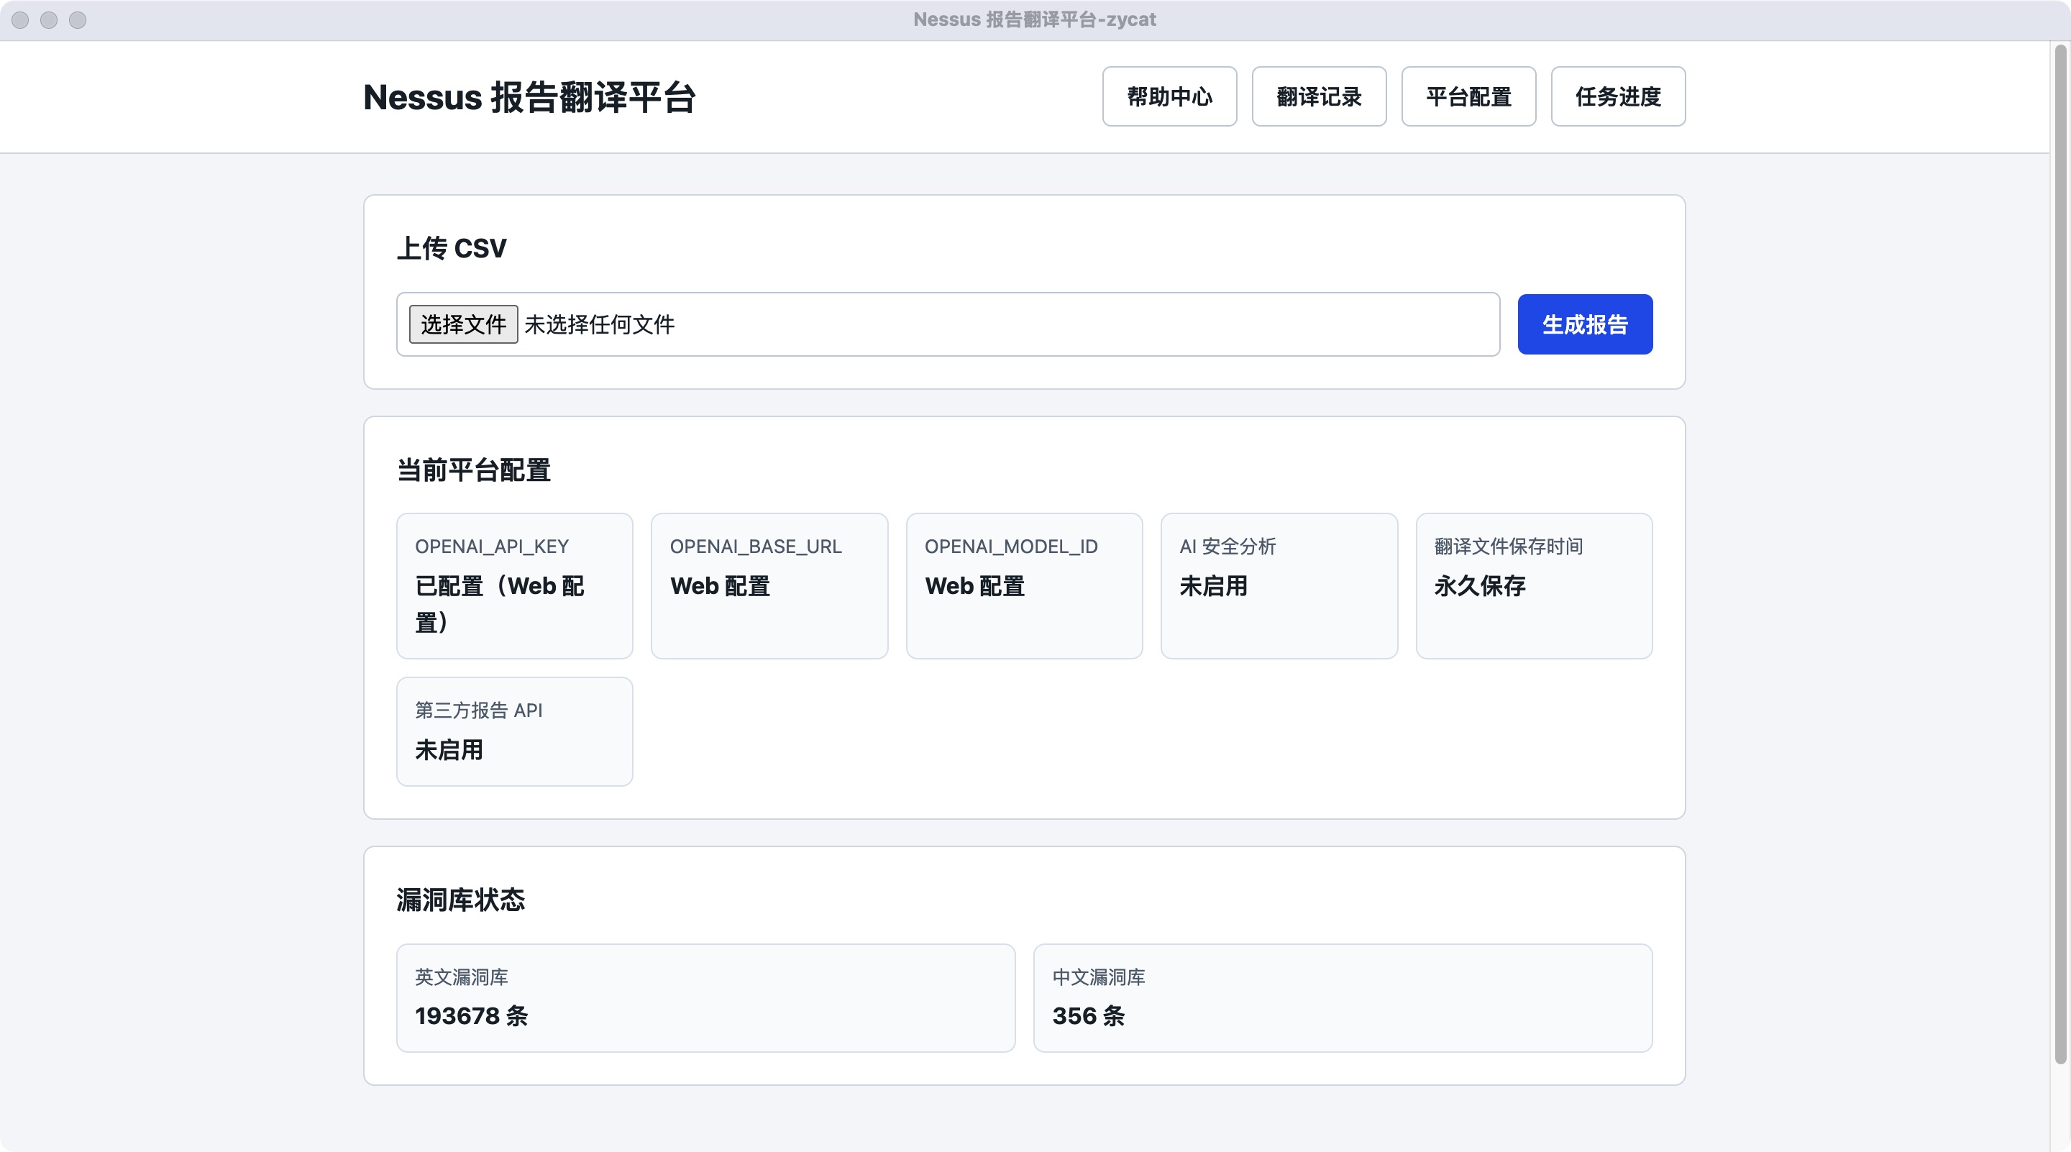Close the window with the leftmost title-bar button
Viewport: 2071px width, 1152px height.
(20, 20)
